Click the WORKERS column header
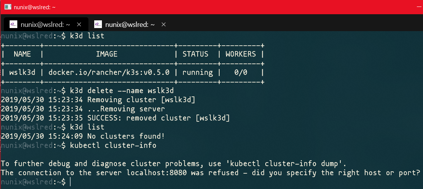The image size is (423, 189). pyautogui.click(x=241, y=54)
